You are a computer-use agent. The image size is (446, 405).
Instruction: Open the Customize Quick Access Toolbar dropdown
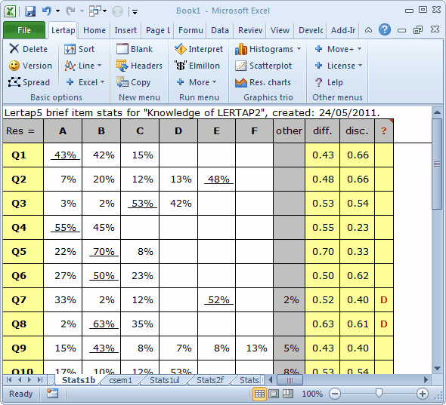135,12
